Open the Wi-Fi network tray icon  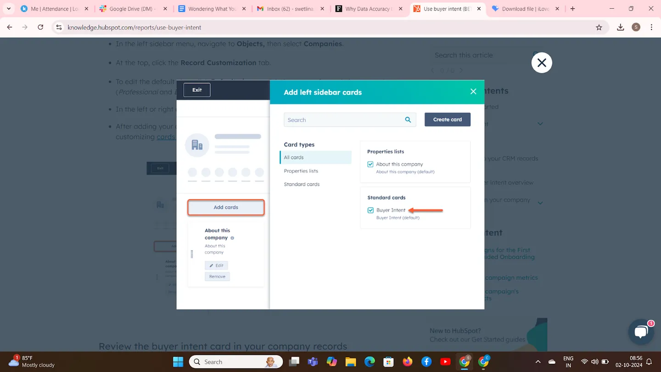[x=584, y=362]
